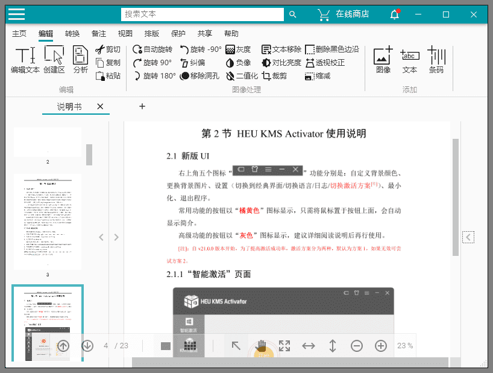The width and height of the screenshot is (493, 373).
Task: Go to next page arrow
Action: pyautogui.click(x=87, y=346)
